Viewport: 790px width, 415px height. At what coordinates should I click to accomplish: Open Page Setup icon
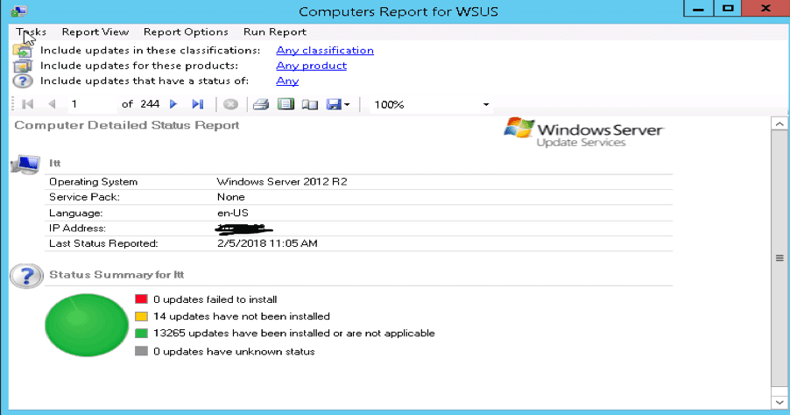(x=308, y=104)
